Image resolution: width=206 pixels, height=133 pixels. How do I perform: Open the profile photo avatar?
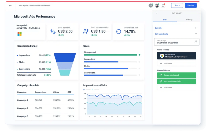coord(157,5)
